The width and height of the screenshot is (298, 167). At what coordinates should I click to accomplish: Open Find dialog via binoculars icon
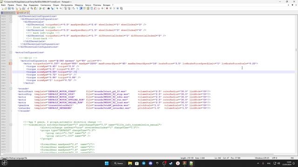point(48,8)
